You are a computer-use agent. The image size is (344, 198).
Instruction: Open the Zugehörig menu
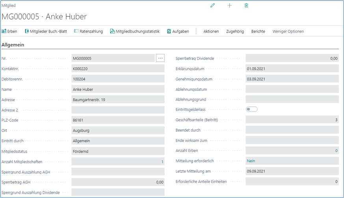235,31
